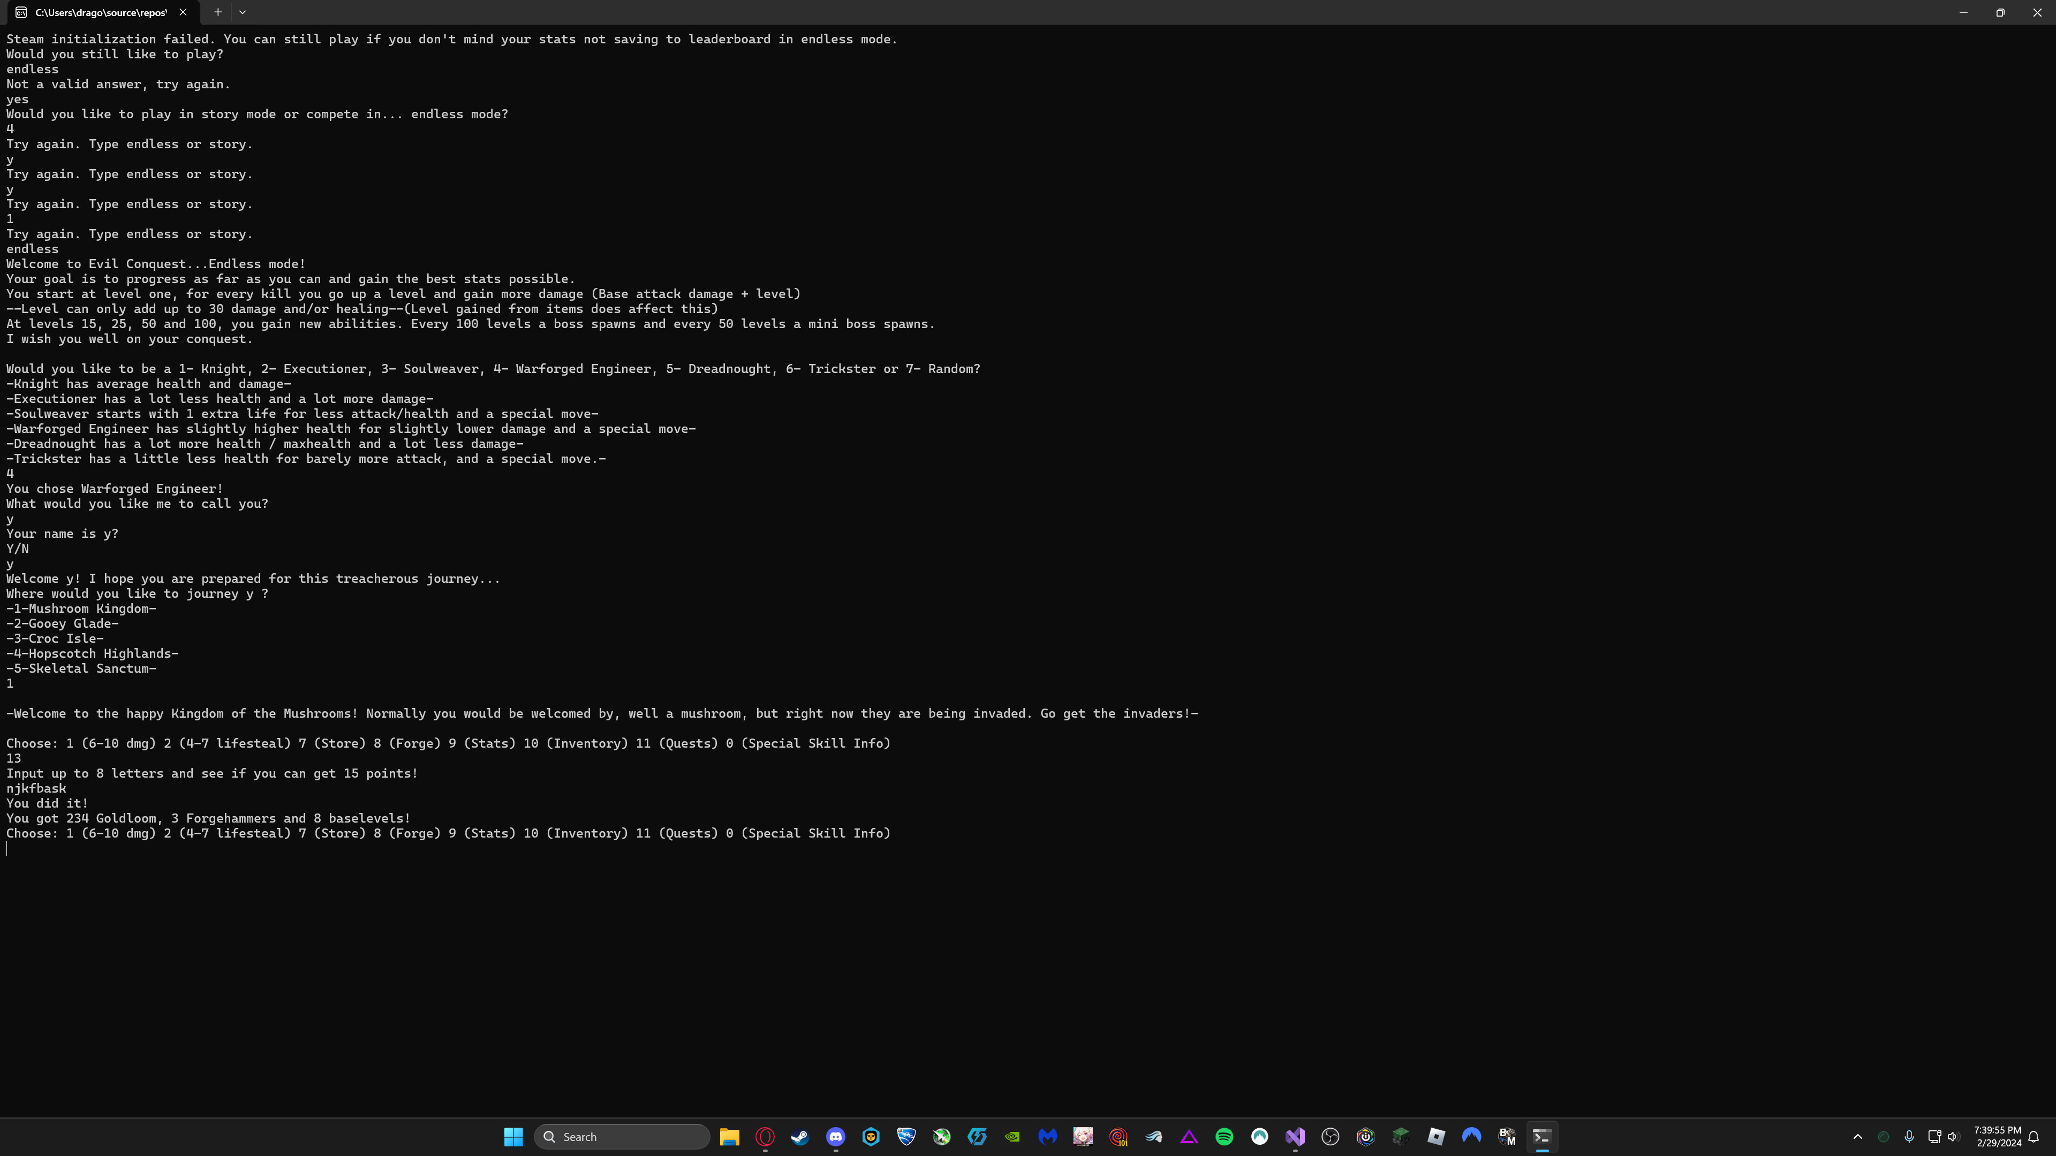2056x1156 pixels.
Task: Open File Explorer from the taskbar
Action: coord(729,1137)
